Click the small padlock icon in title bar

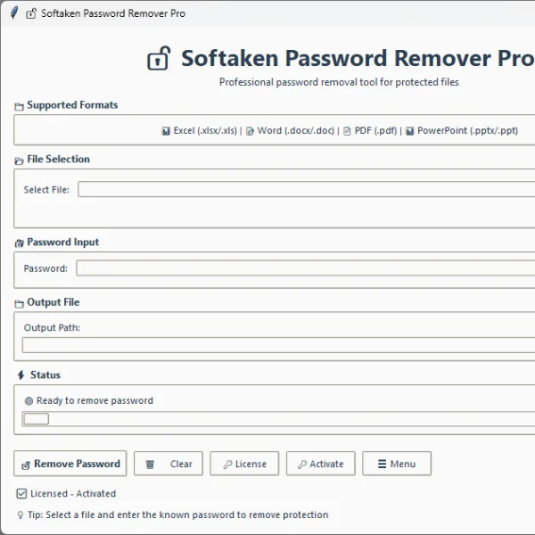tap(31, 13)
